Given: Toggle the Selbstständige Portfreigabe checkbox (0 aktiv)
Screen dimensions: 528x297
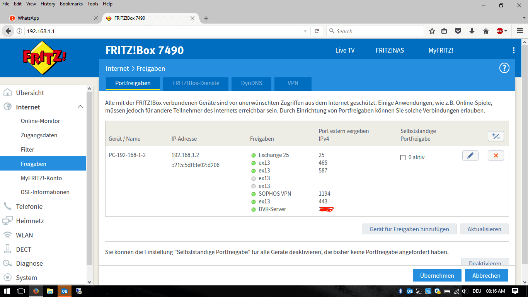Looking at the screenshot, I should [403, 157].
